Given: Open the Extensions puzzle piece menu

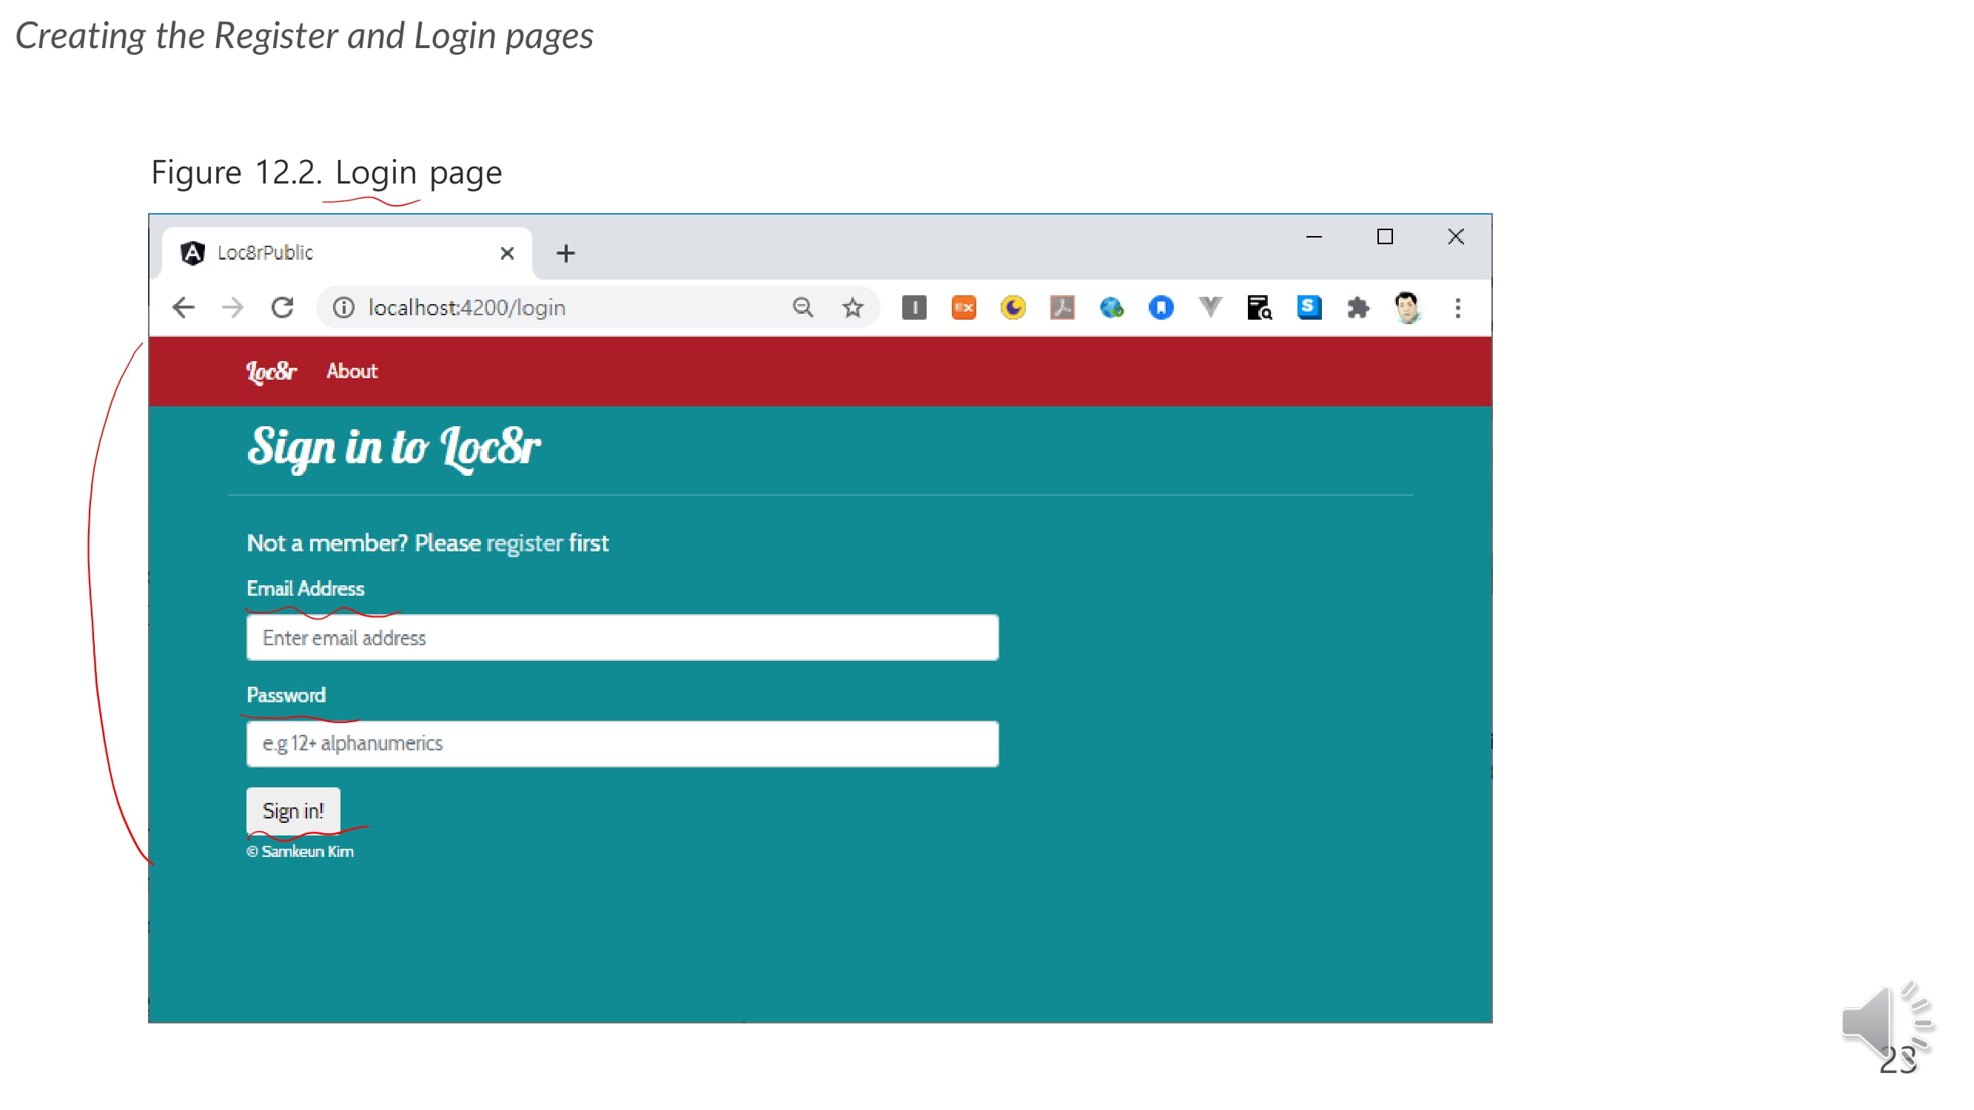Looking at the screenshot, I should point(1358,308).
